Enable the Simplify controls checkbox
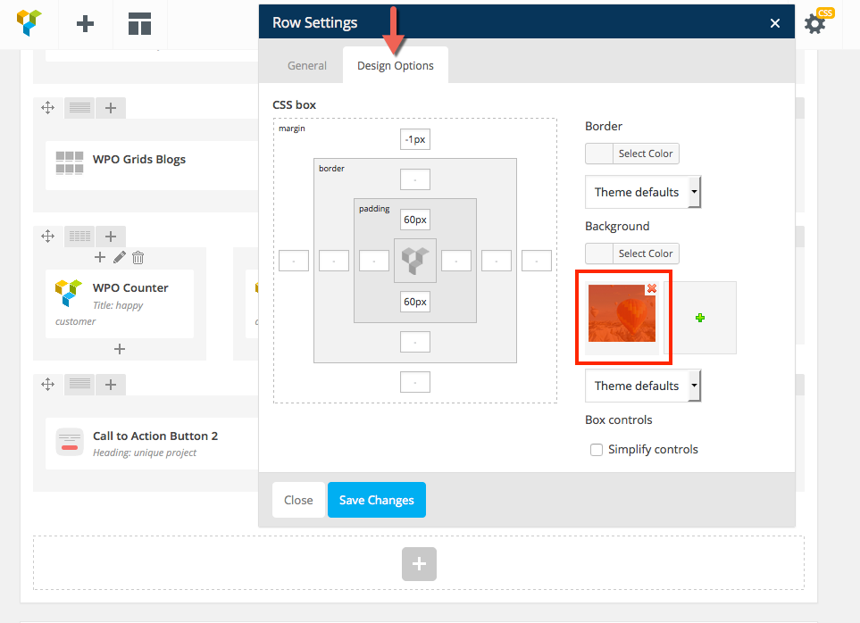The width and height of the screenshot is (860, 623). (x=597, y=450)
